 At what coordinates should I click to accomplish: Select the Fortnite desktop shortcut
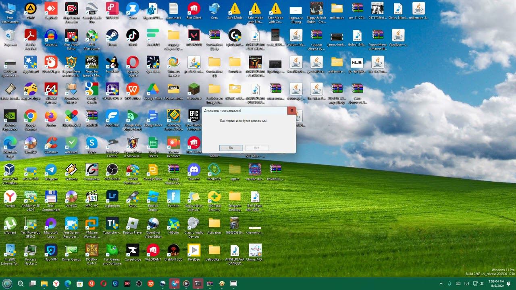coord(173,199)
